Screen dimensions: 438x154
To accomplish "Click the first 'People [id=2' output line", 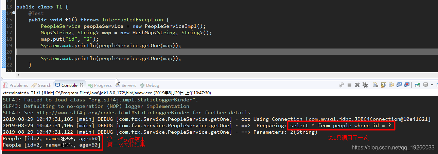I will [x=52, y=139].
